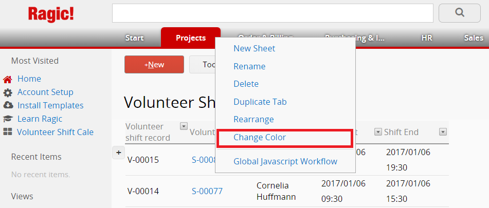Click the Ragic! logo

(51, 14)
